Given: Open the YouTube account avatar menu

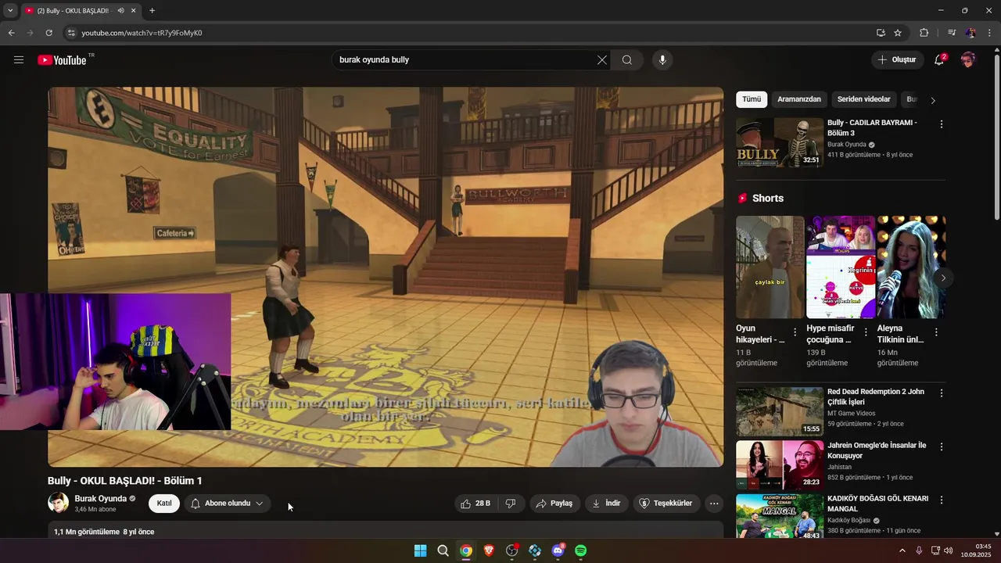Looking at the screenshot, I should 968,60.
